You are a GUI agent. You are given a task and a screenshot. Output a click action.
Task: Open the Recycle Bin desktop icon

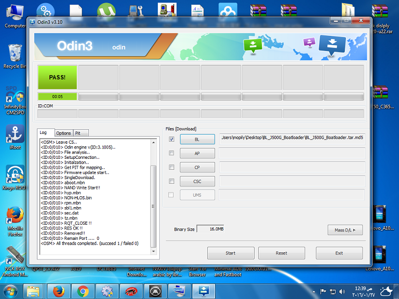coord(15,57)
